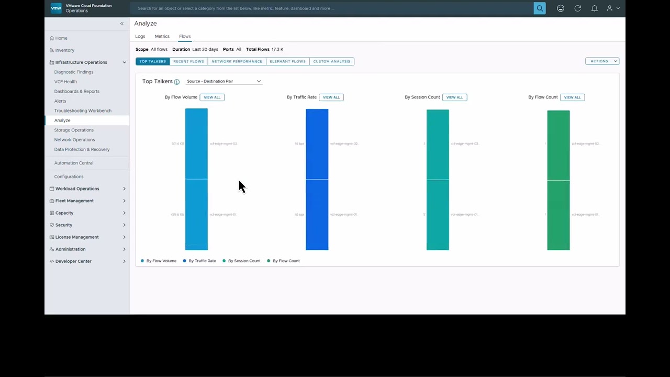
Task: Open the feedback smiley icon
Action: pyautogui.click(x=561, y=8)
